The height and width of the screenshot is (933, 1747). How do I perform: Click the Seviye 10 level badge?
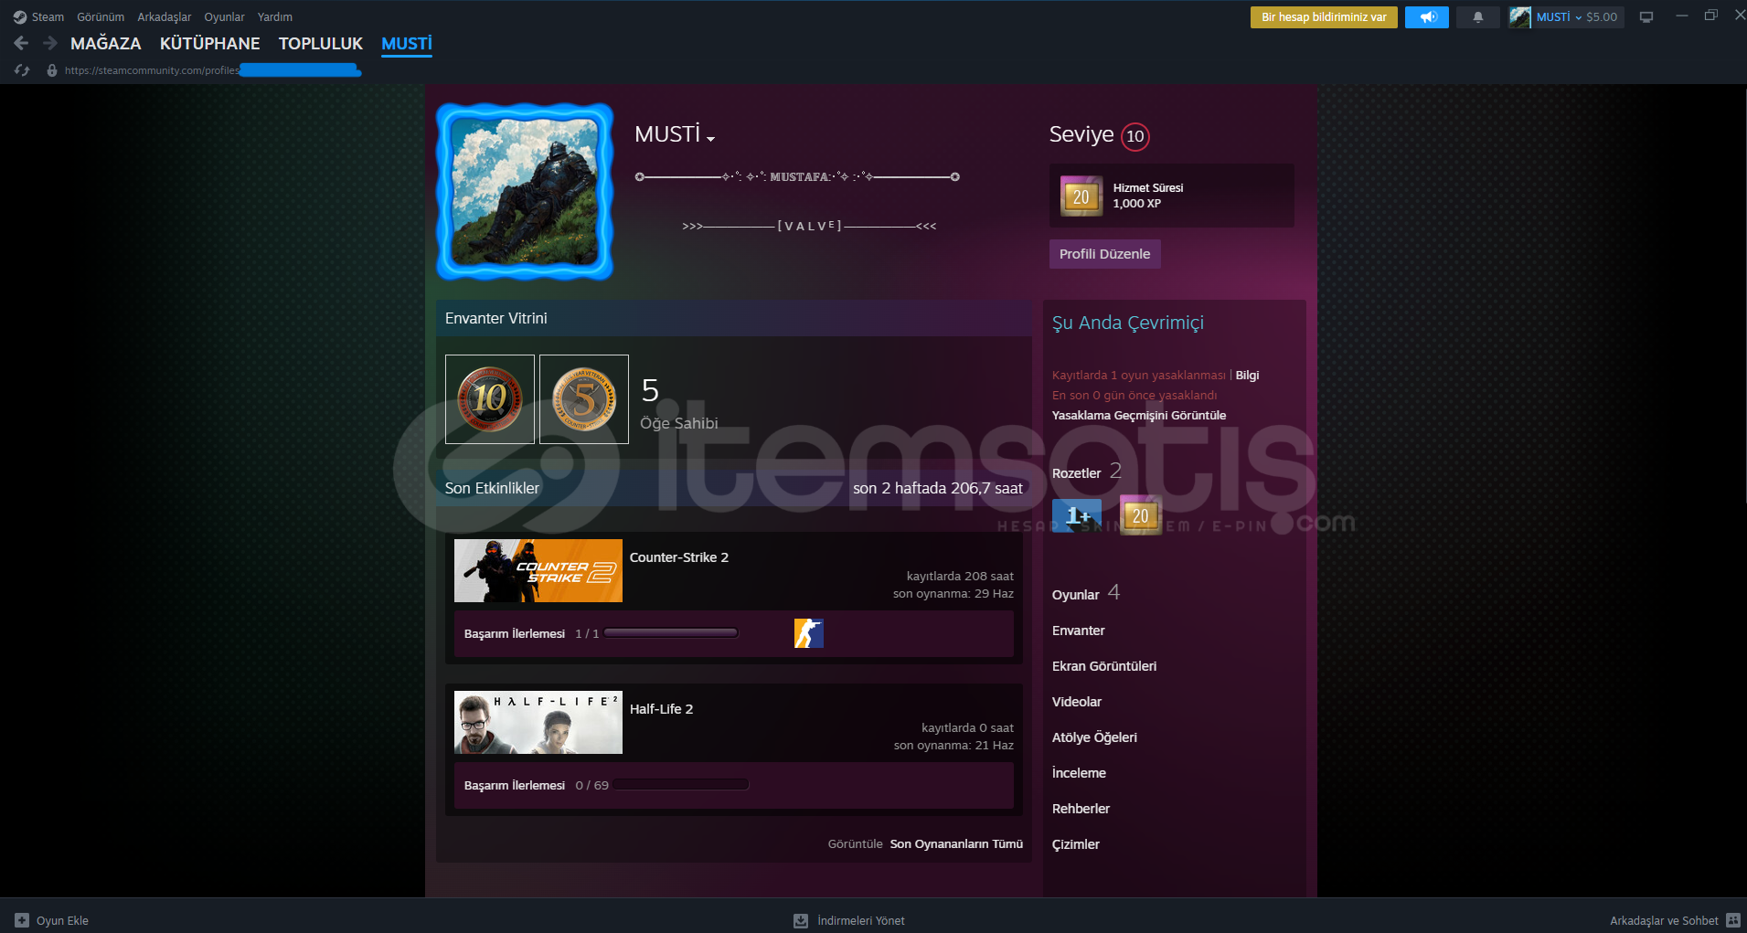tap(1135, 136)
